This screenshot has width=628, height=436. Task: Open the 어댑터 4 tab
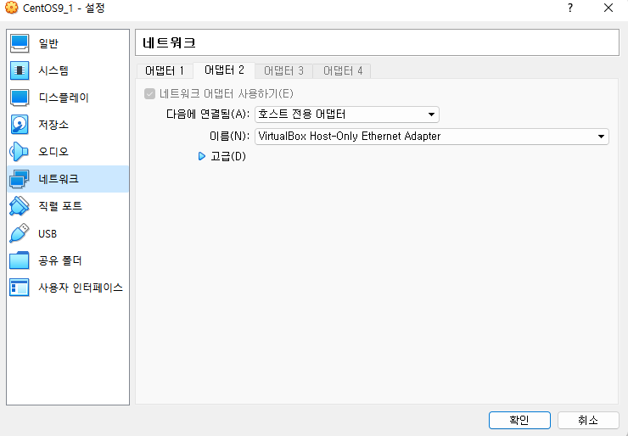click(x=342, y=71)
